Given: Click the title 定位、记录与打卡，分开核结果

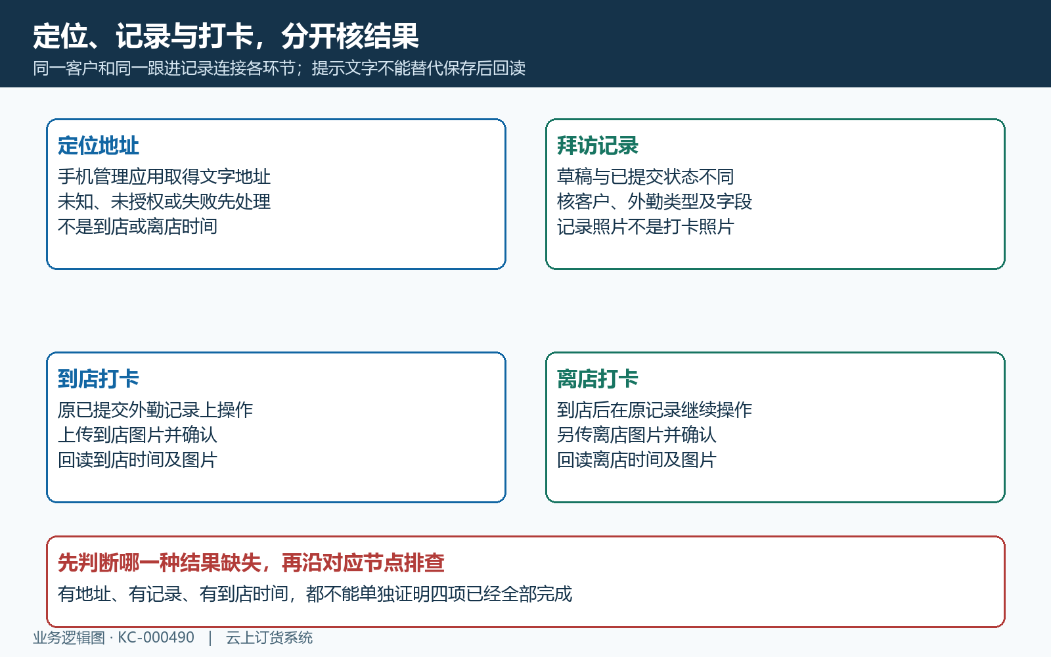Looking at the screenshot, I should [226, 36].
